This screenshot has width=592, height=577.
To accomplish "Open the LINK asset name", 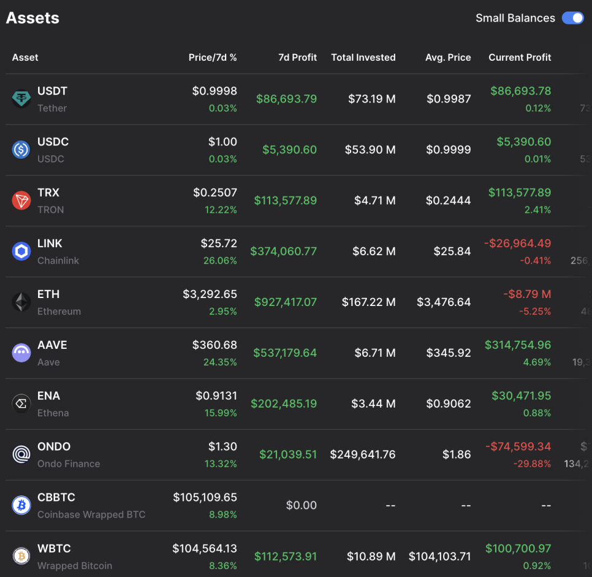I will point(50,243).
